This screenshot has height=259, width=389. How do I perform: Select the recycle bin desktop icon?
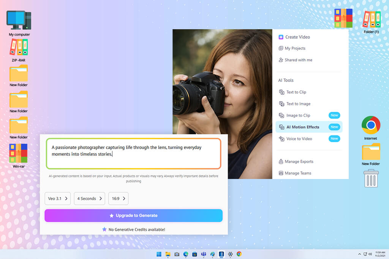pyautogui.click(x=371, y=178)
